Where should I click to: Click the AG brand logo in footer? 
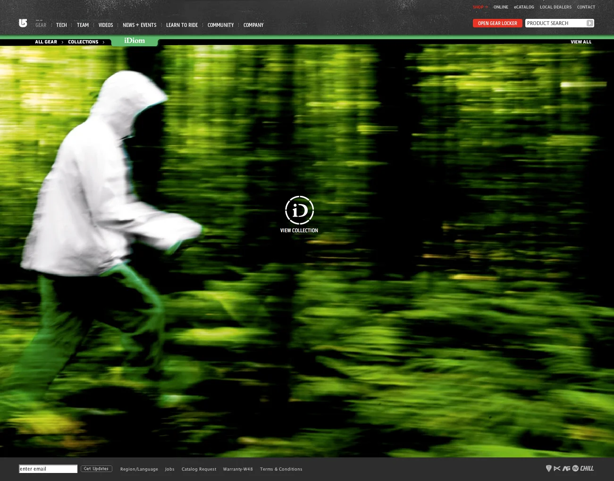click(x=566, y=468)
